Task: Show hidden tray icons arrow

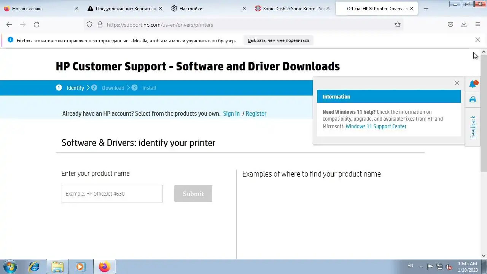Action: [421, 266]
